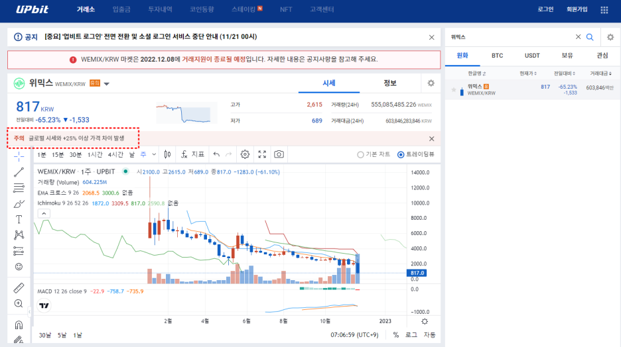Select the 4시간 interval
The image size is (621, 347).
click(115, 154)
